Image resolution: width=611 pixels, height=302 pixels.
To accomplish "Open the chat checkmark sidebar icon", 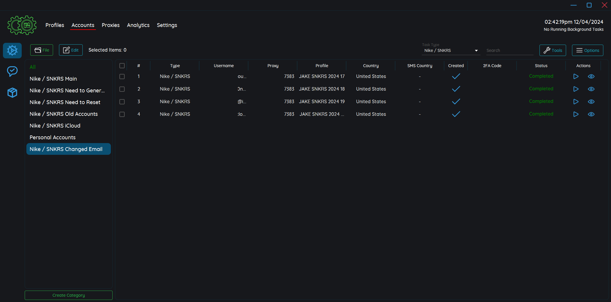I will pos(12,71).
